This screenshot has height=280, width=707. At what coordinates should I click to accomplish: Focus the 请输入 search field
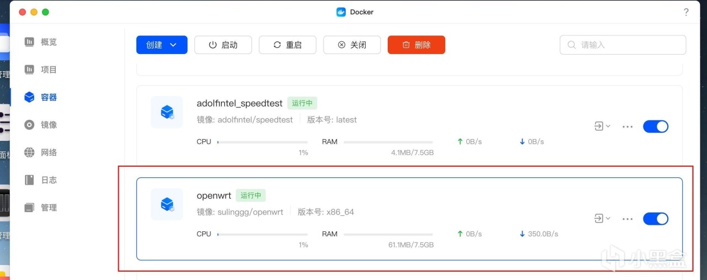tap(623, 45)
